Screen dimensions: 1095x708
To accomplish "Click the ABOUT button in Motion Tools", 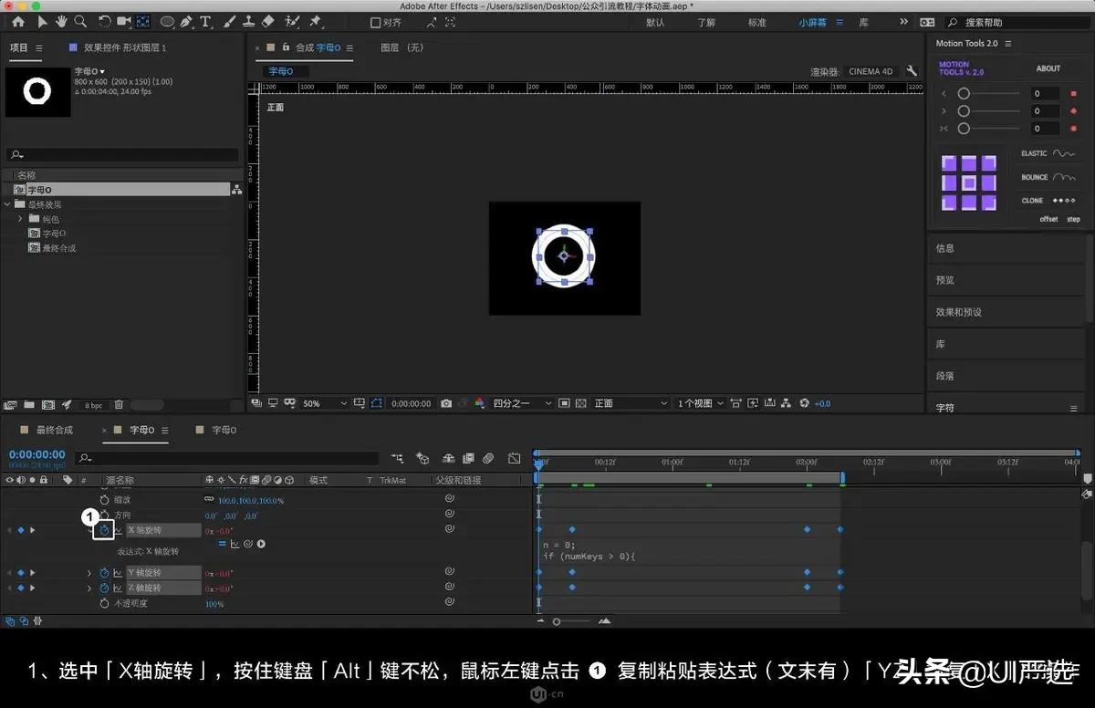I will (x=1048, y=68).
